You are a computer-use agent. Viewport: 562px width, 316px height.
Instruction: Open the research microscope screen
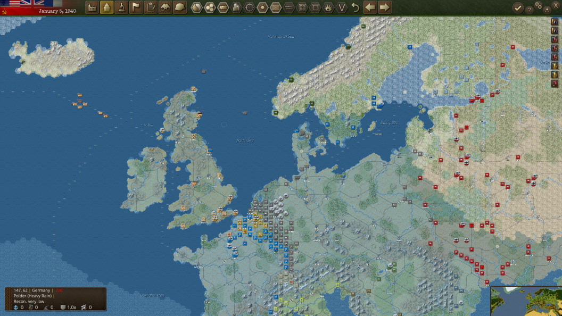point(121,7)
